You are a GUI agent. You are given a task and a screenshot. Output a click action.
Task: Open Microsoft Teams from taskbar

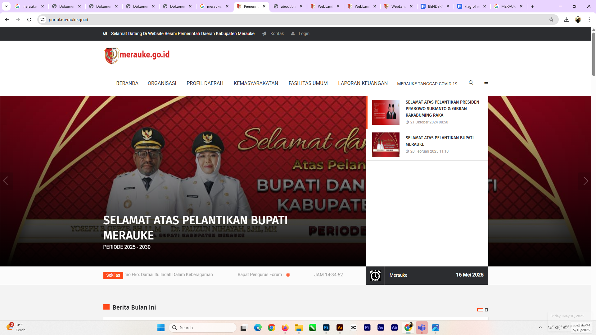pos(422,328)
